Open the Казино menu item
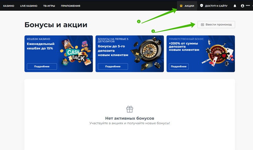Screen dimensions: 253x150 pos(9,6)
